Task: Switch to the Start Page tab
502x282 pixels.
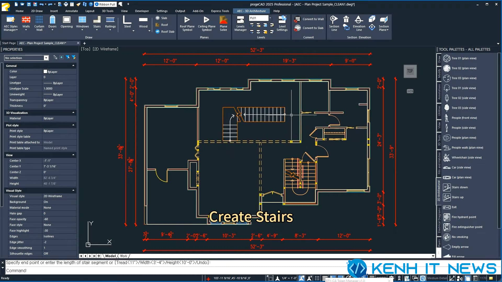Action: (9, 43)
